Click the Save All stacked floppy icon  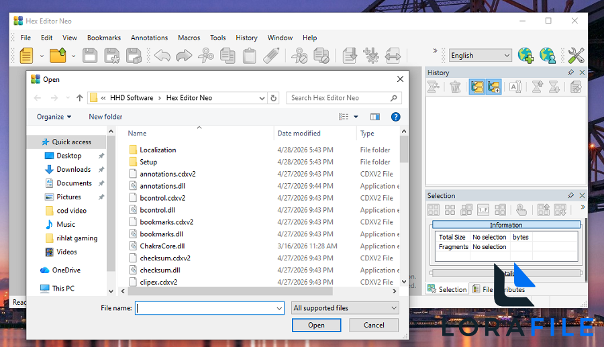pyautogui.click(x=134, y=56)
